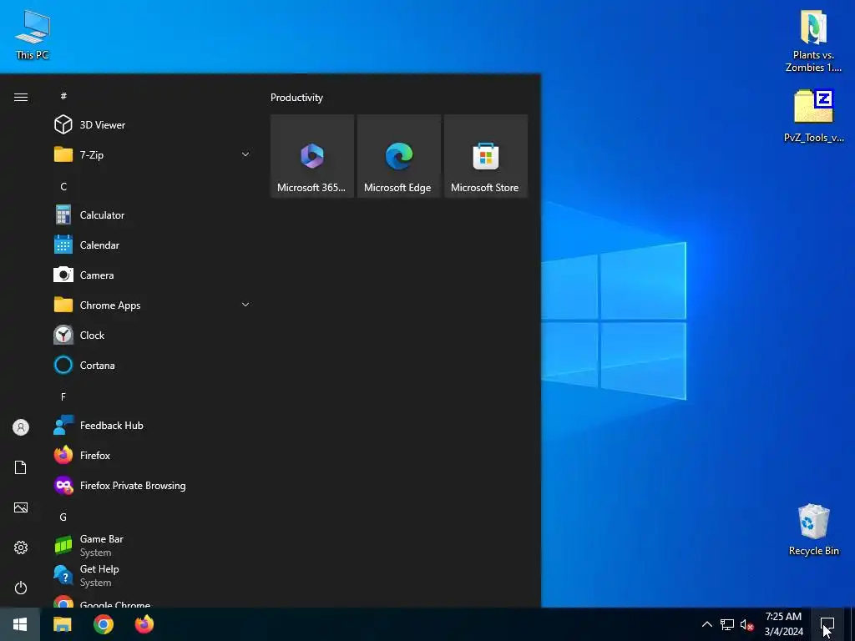
Task: Click the network tray icon
Action: pyautogui.click(x=727, y=624)
